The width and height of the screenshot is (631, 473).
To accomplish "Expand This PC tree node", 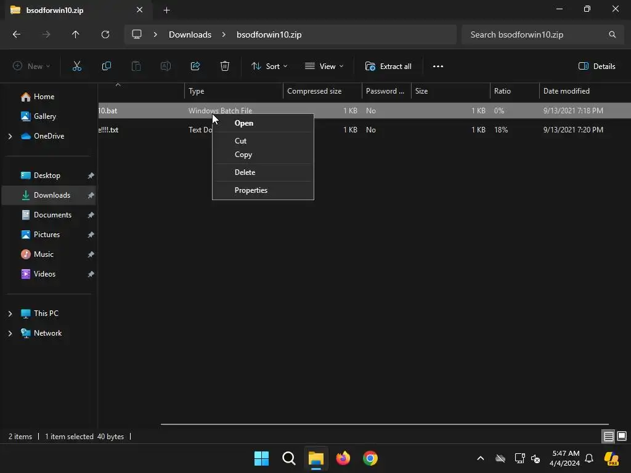I will 10,313.
